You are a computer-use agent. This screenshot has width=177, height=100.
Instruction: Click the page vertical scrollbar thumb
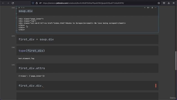click(176, 61)
